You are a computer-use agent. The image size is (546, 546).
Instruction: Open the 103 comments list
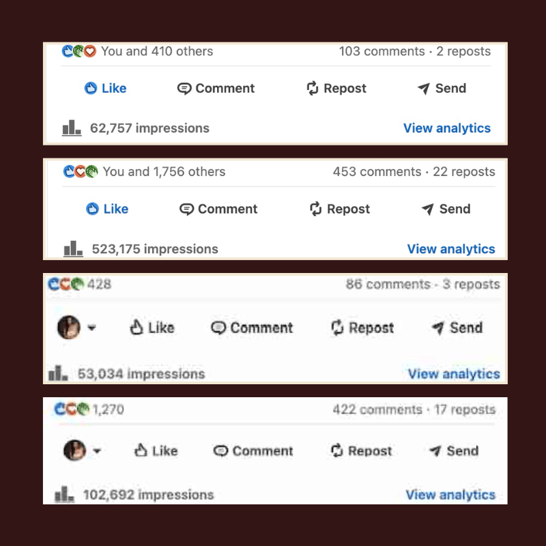point(382,51)
